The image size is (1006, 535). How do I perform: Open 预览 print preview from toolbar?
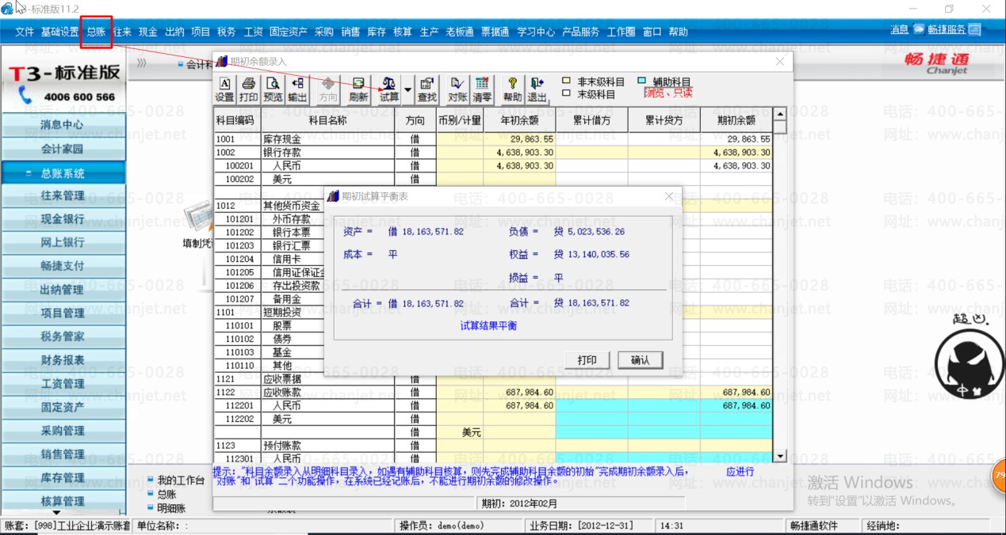[273, 89]
